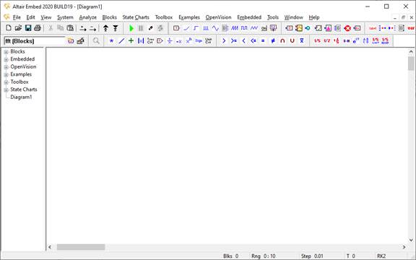This screenshot has height=260, width=416.
Task: Start simulation with the green Go button
Action: [131, 28]
